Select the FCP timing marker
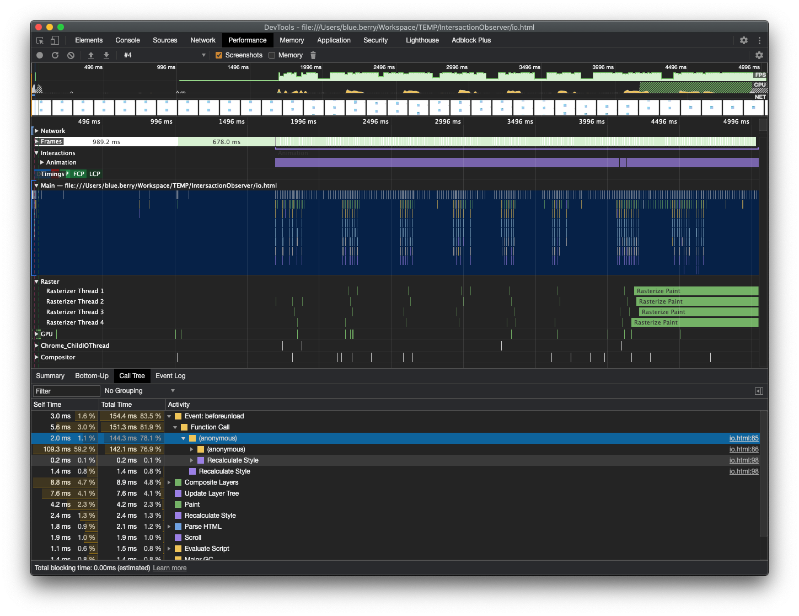This screenshot has height=616, width=799. pos(79,174)
